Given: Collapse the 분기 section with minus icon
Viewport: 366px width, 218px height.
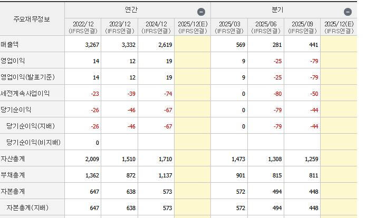Looking at the screenshot, I should point(348,12).
